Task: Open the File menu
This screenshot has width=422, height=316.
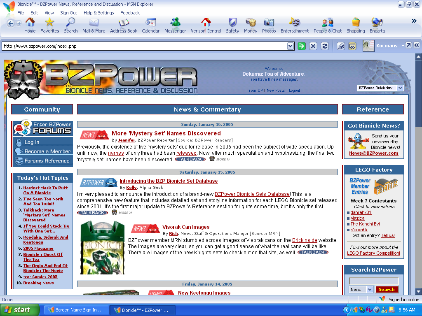Action: click(x=21, y=13)
